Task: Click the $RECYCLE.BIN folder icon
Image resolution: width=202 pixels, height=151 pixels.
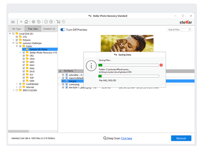Action: [x=20, y=90]
